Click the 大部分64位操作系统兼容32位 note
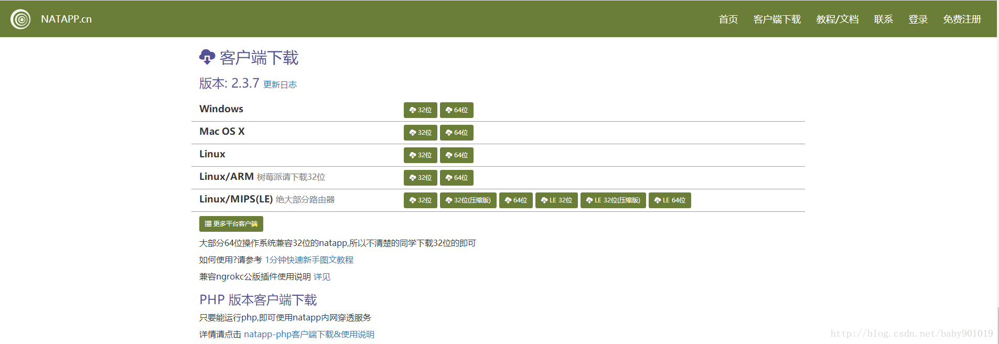The image size is (999, 344). pos(337,243)
